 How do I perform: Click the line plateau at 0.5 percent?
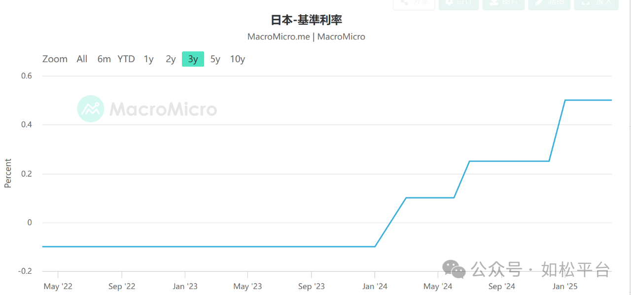[x=588, y=100]
